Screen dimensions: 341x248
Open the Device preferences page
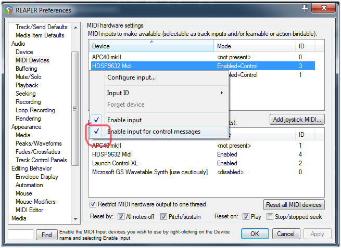(24, 52)
